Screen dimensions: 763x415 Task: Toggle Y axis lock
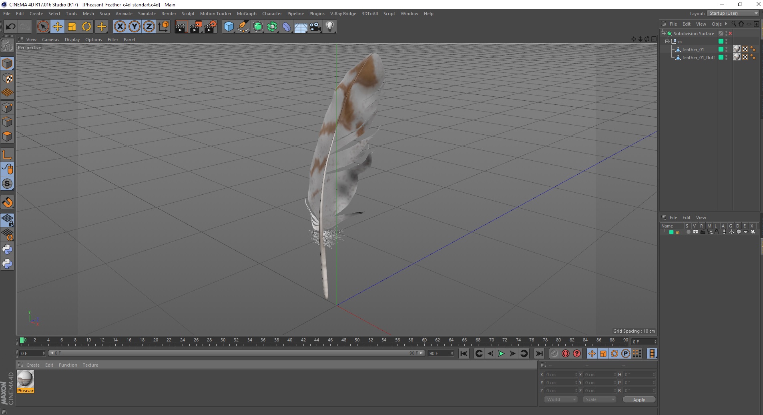click(135, 27)
